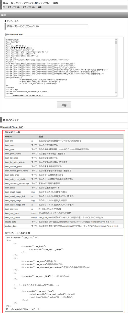
Task: Click the circle icon beside テンプレートへの記述例
Action: pyautogui.click(x=6, y=233)
